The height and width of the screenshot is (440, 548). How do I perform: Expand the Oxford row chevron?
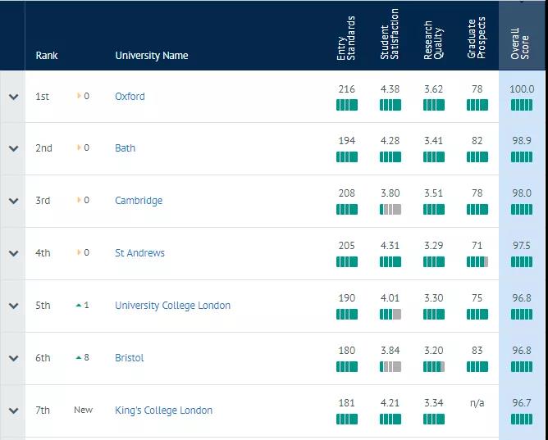click(x=13, y=97)
